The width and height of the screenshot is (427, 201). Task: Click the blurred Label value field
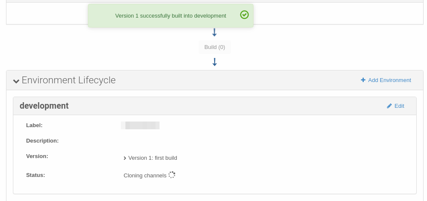140,125
